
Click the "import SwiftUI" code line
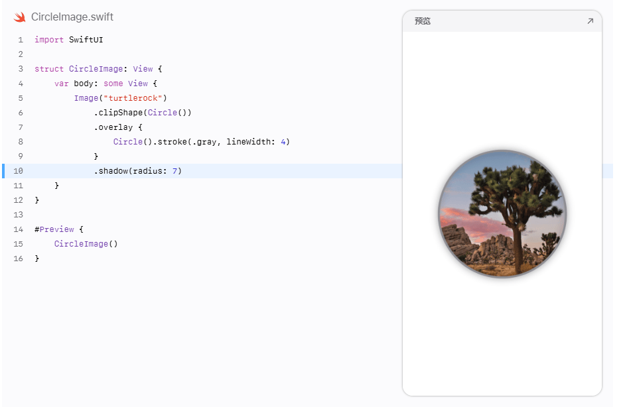point(69,40)
